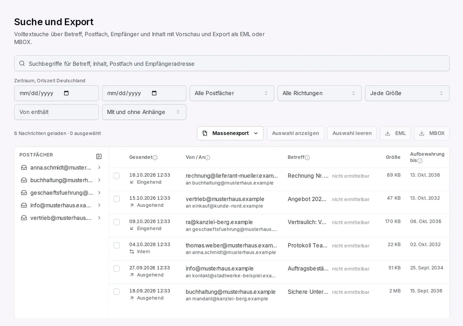The image size is (463, 326).
Task: Click mailbox icon for geschaeftsfuehrung
Action: point(24,193)
